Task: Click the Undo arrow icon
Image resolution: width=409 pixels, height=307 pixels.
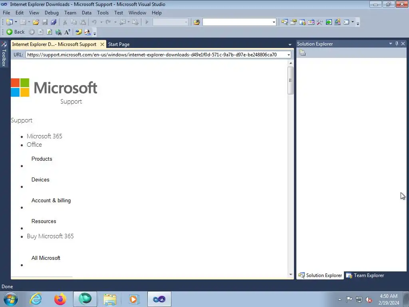Action: [x=94, y=22]
